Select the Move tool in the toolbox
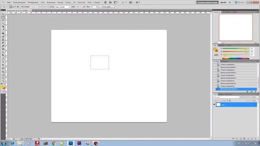This screenshot has height=146, width=260. pos(3,14)
